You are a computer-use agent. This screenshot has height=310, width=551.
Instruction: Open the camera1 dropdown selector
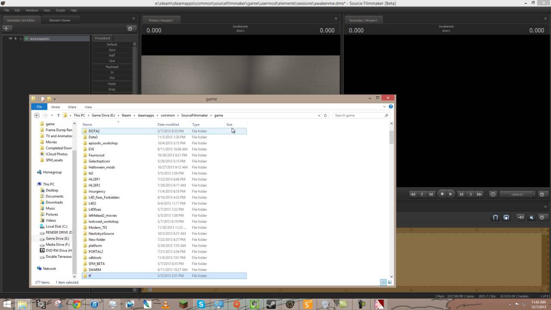(518, 194)
